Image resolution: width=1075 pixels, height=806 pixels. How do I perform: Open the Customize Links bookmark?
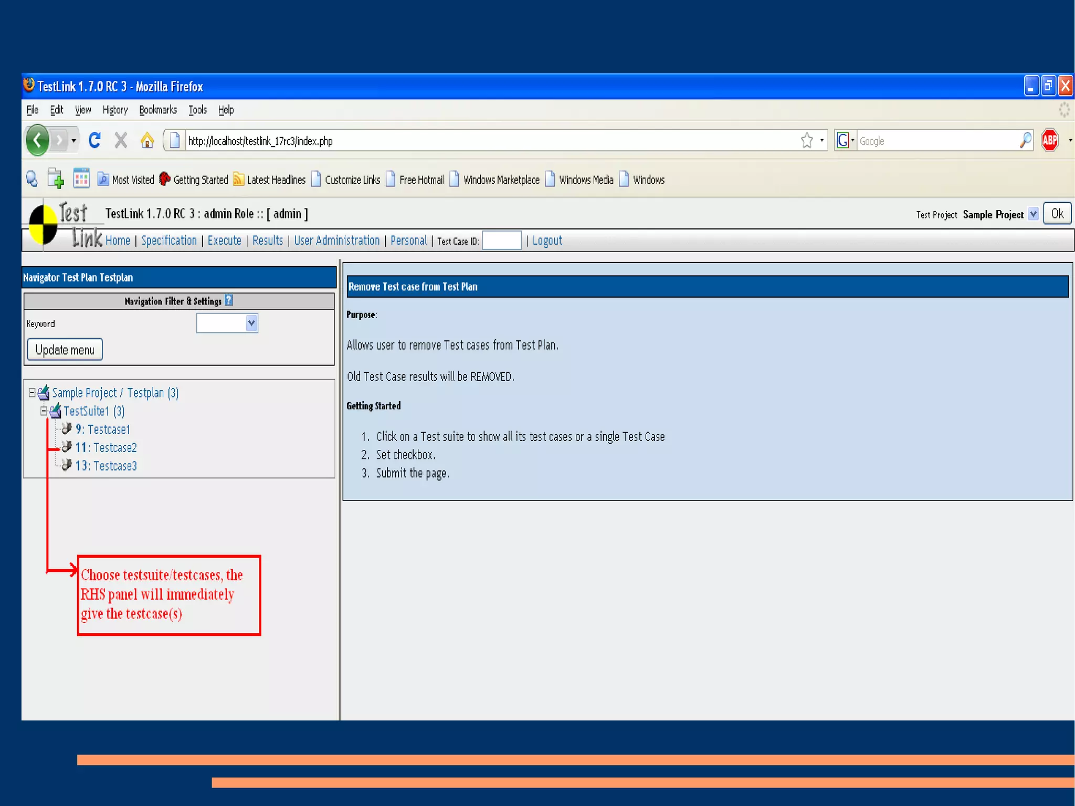pos(345,180)
